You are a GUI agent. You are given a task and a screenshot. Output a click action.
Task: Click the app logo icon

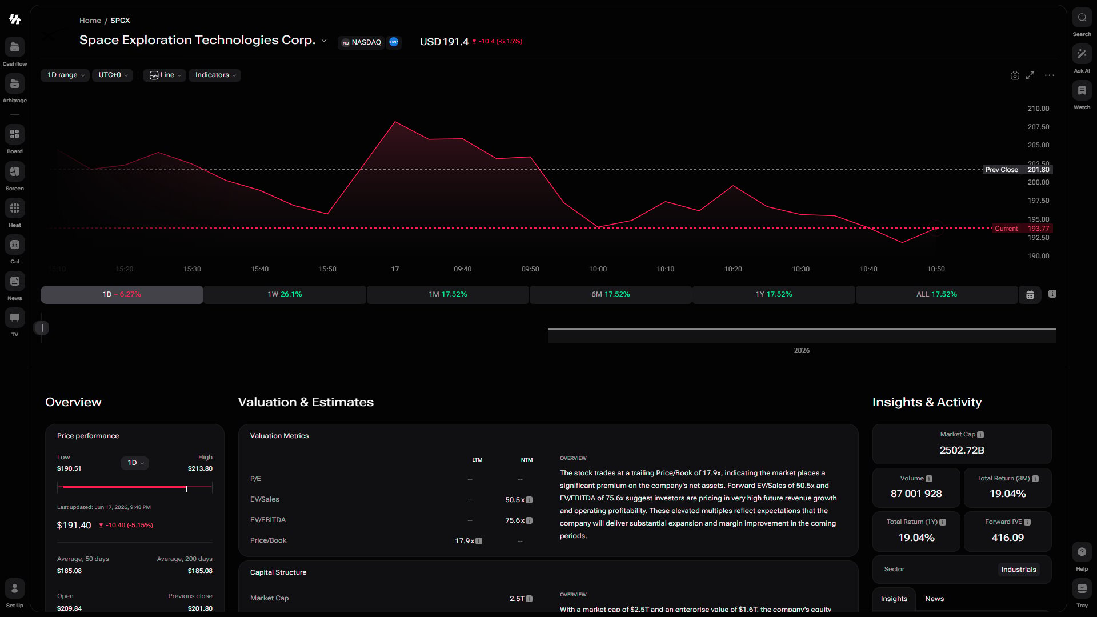point(15,19)
